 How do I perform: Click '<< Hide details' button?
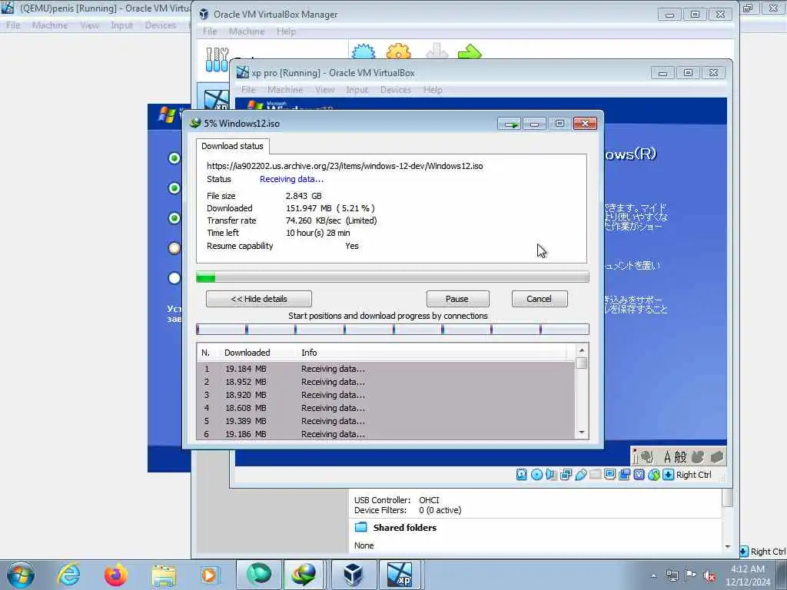pos(259,299)
